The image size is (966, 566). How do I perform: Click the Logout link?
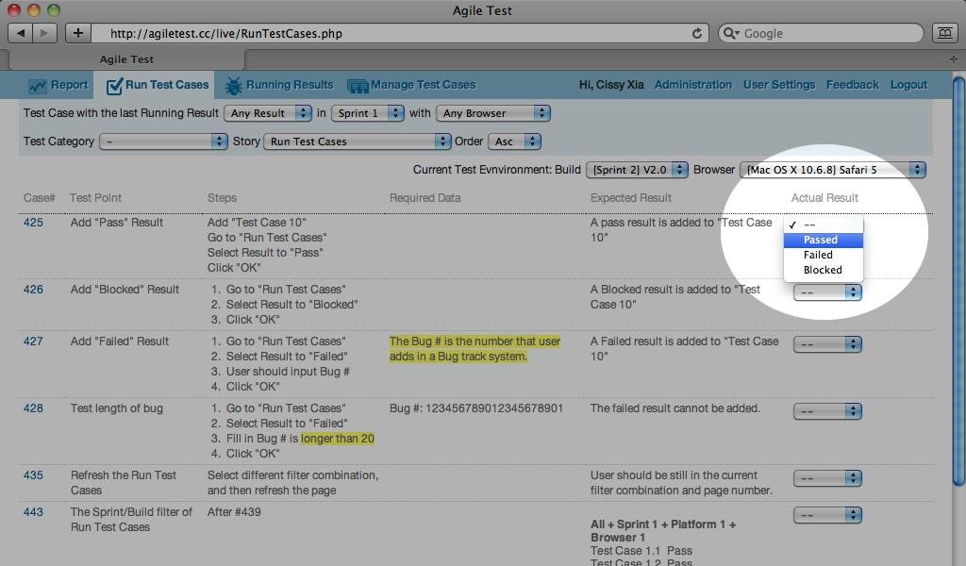point(908,85)
